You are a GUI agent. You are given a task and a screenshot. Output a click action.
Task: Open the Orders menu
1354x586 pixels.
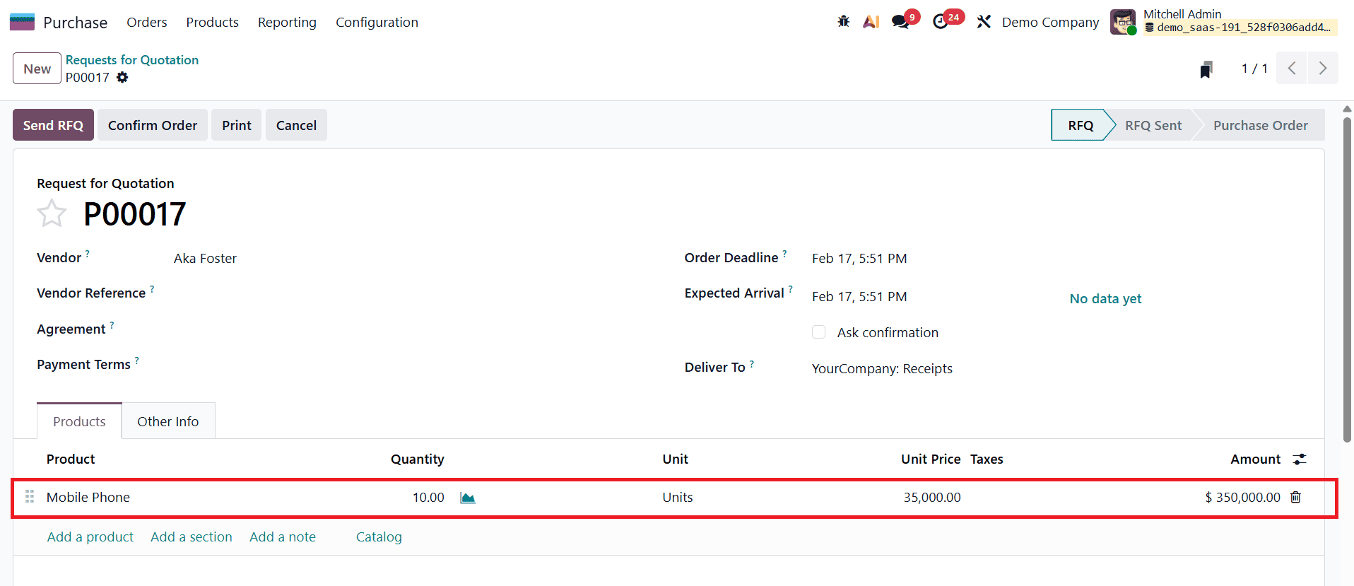point(146,22)
